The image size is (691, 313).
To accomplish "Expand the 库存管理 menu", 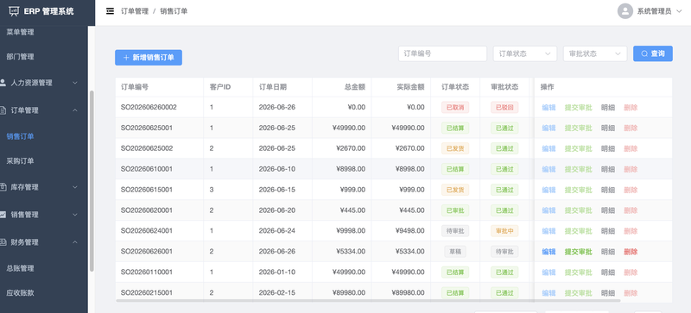I will pos(44,187).
